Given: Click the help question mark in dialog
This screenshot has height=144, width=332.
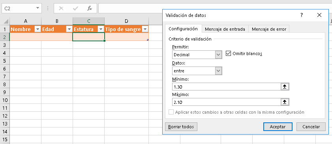Looking at the screenshot, I should pos(302,15).
